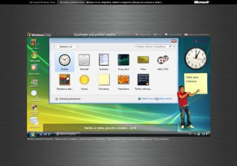Select the Kalendář calendar gadget
Image resolution: width=237 pixels, height=166 pixels.
click(84, 62)
